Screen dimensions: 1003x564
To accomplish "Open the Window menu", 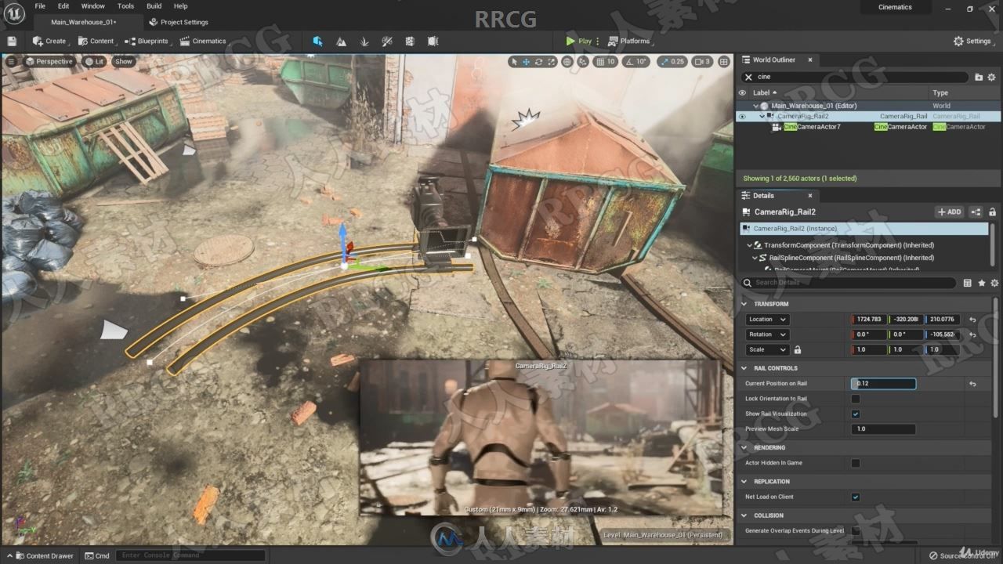I will click(93, 6).
